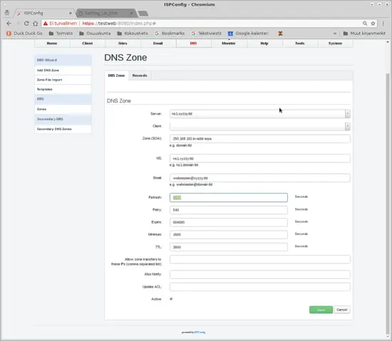Open Duck Duck Go bookmark

click(x=24, y=33)
